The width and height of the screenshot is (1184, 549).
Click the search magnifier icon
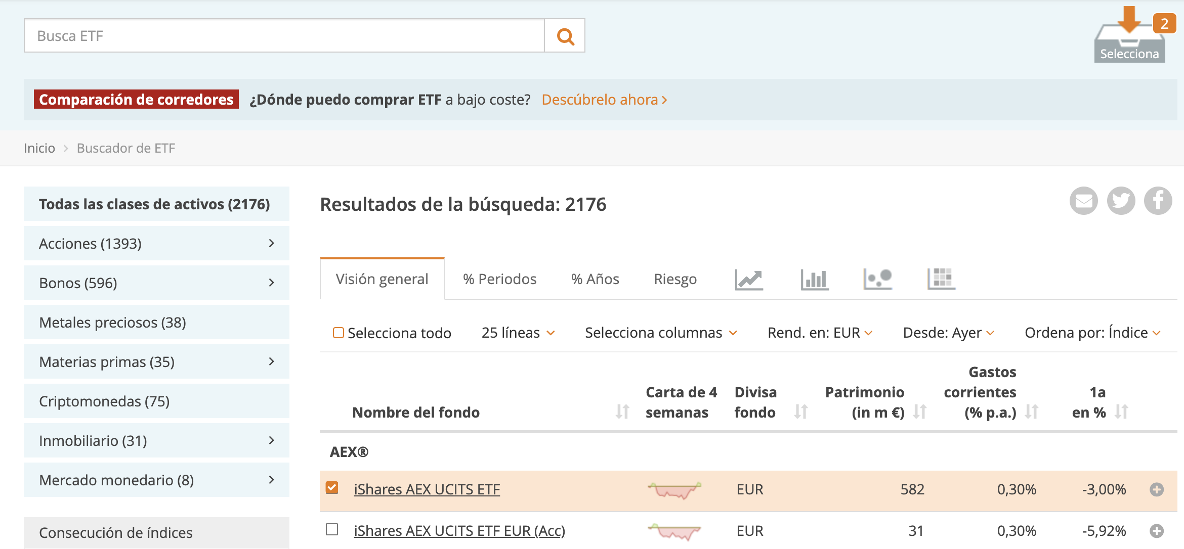tap(565, 35)
